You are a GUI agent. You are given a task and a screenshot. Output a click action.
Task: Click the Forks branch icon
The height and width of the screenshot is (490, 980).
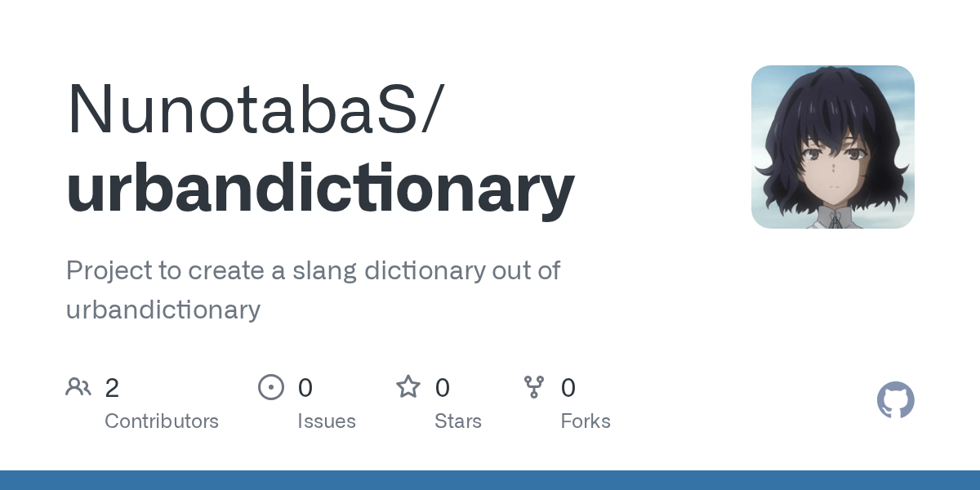tap(534, 387)
